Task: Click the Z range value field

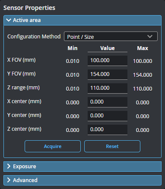Action: (108, 88)
